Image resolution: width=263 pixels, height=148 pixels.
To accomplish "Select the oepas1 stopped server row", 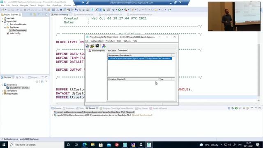I will pos(94,112).
